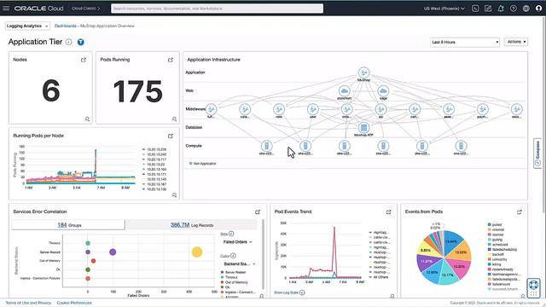Toggle the pulled legend entry in pie chart
This screenshot has height=307, width=546.
[x=495, y=225]
